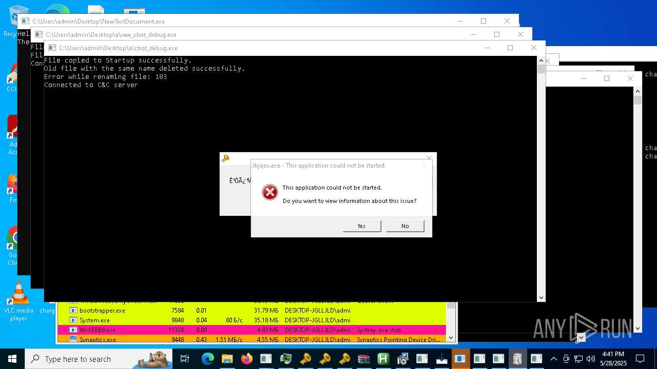
Task: Open Firefox from the taskbar
Action: [246, 359]
